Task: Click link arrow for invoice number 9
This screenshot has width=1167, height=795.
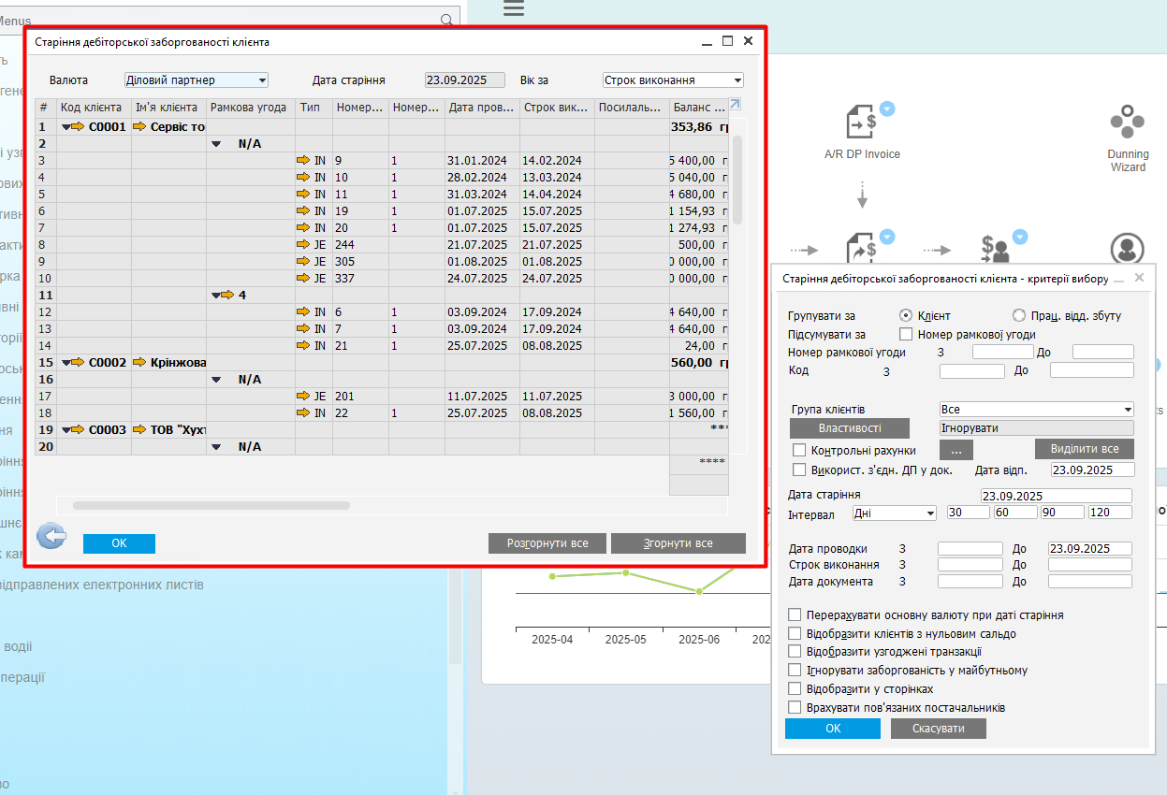Action: 302,161
